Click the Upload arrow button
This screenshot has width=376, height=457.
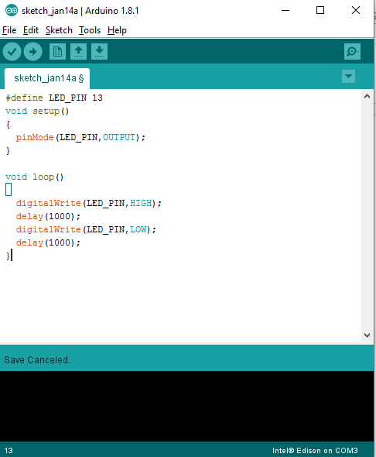[33, 52]
